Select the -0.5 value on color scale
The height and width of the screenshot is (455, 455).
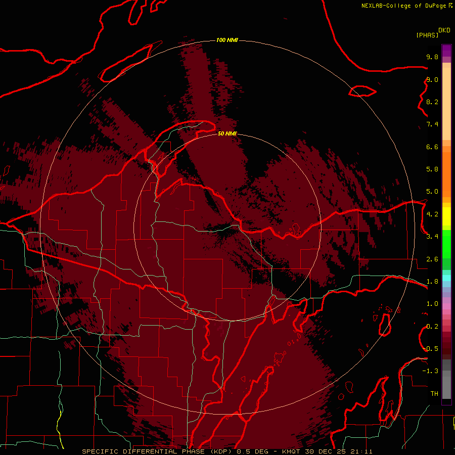point(430,349)
